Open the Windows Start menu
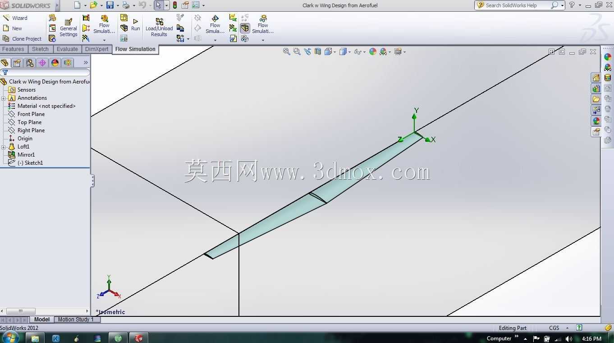The height and width of the screenshot is (343, 614). [x=10, y=338]
